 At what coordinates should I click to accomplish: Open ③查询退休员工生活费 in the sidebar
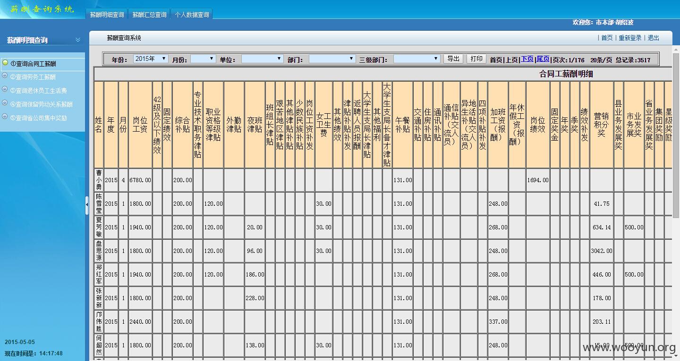39,91
